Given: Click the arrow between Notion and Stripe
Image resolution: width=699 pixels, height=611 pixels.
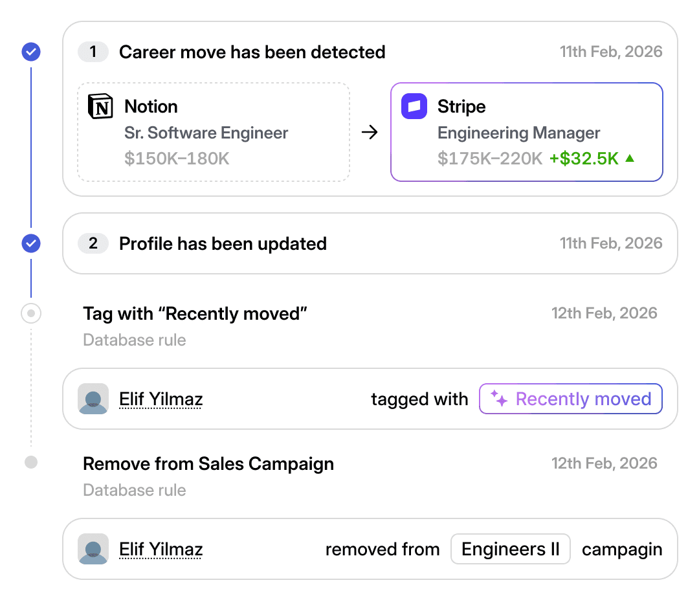Looking at the screenshot, I should [x=370, y=133].
